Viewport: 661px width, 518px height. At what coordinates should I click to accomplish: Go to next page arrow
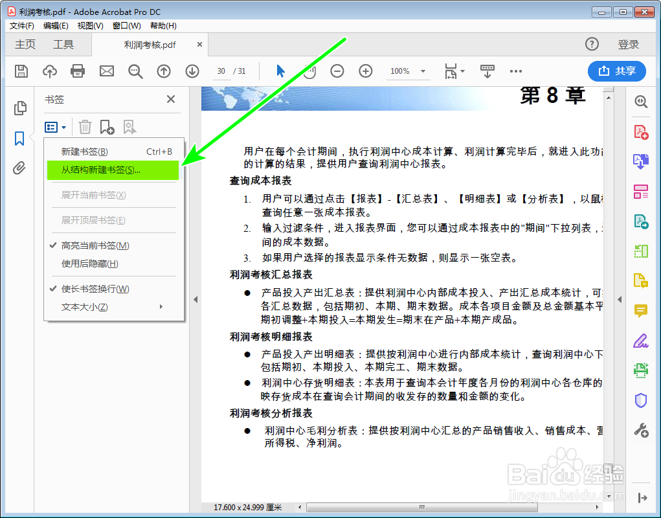pos(192,71)
